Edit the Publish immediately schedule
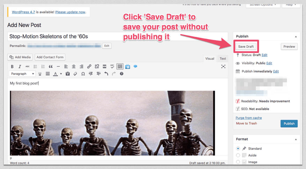 point(276,71)
